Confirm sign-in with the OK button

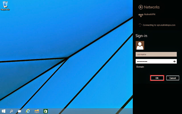point(157,78)
